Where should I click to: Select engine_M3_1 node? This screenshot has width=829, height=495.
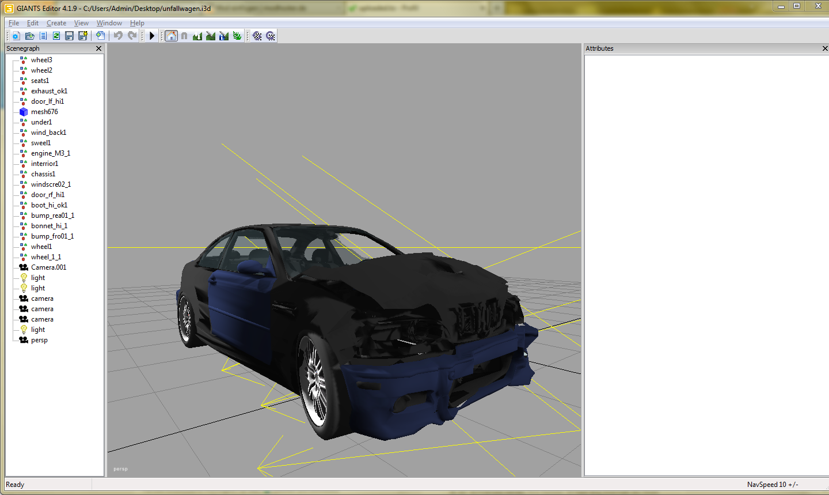coord(51,153)
